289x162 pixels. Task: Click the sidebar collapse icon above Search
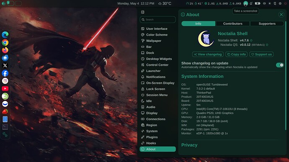[143, 12]
